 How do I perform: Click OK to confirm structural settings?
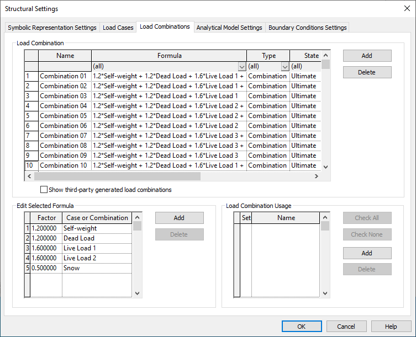(301, 327)
